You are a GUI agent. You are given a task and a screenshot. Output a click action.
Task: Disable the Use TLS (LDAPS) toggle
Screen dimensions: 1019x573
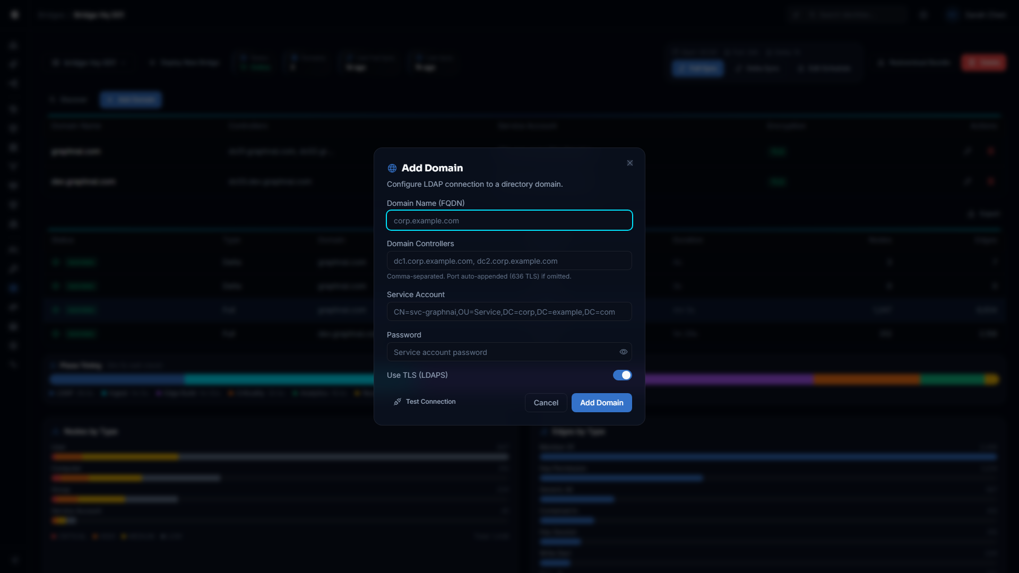pyautogui.click(x=622, y=375)
